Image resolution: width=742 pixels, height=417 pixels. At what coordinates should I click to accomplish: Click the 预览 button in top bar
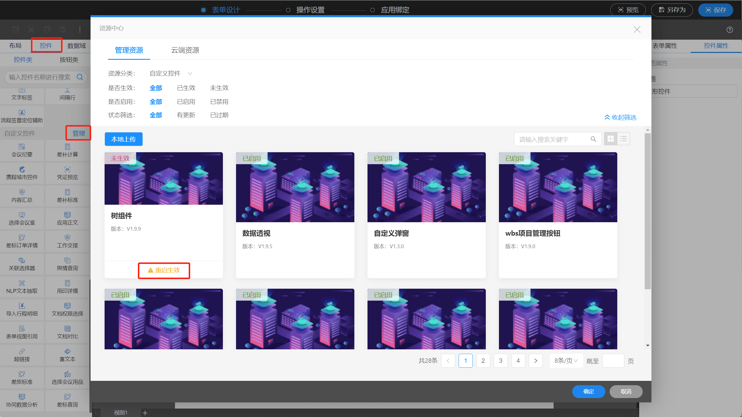pyautogui.click(x=628, y=10)
